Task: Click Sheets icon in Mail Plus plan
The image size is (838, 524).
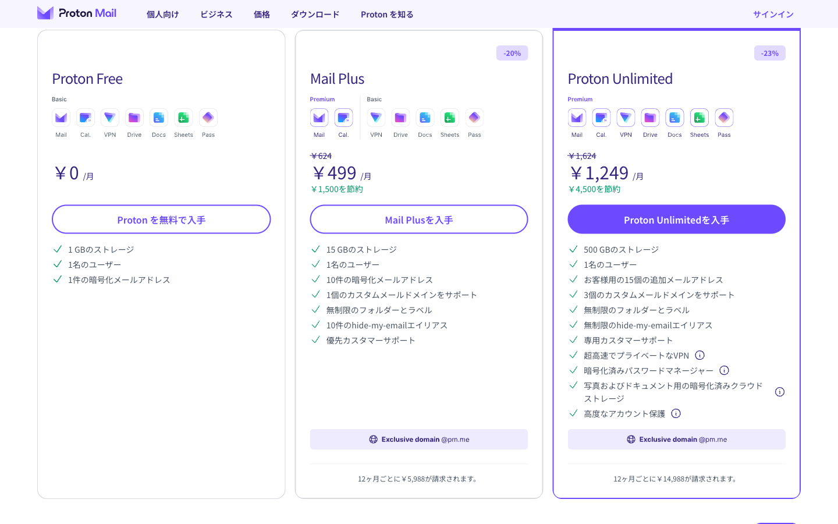Action: (x=450, y=118)
